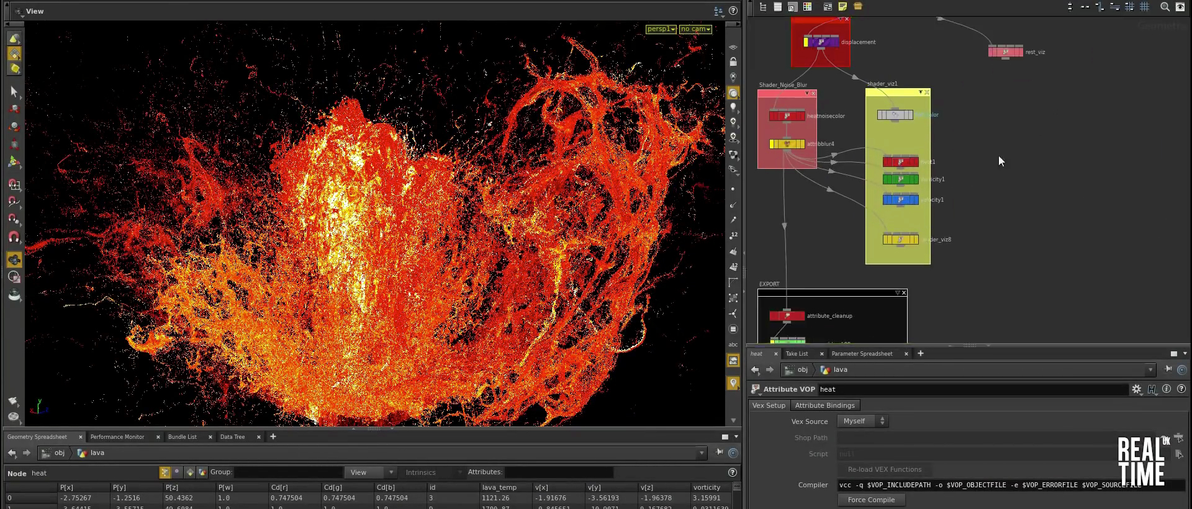Click the color palette icon in network toolbar
This screenshot has width=1192, height=509.
pyautogui.click(x=807, y=7)
